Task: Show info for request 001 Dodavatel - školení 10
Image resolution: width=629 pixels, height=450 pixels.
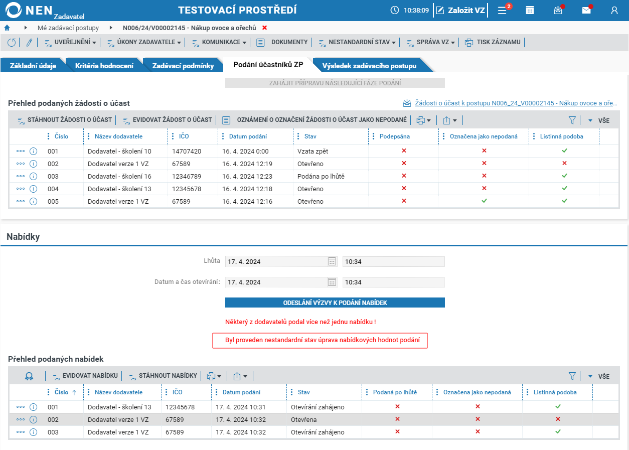Action: coord(34,151)
